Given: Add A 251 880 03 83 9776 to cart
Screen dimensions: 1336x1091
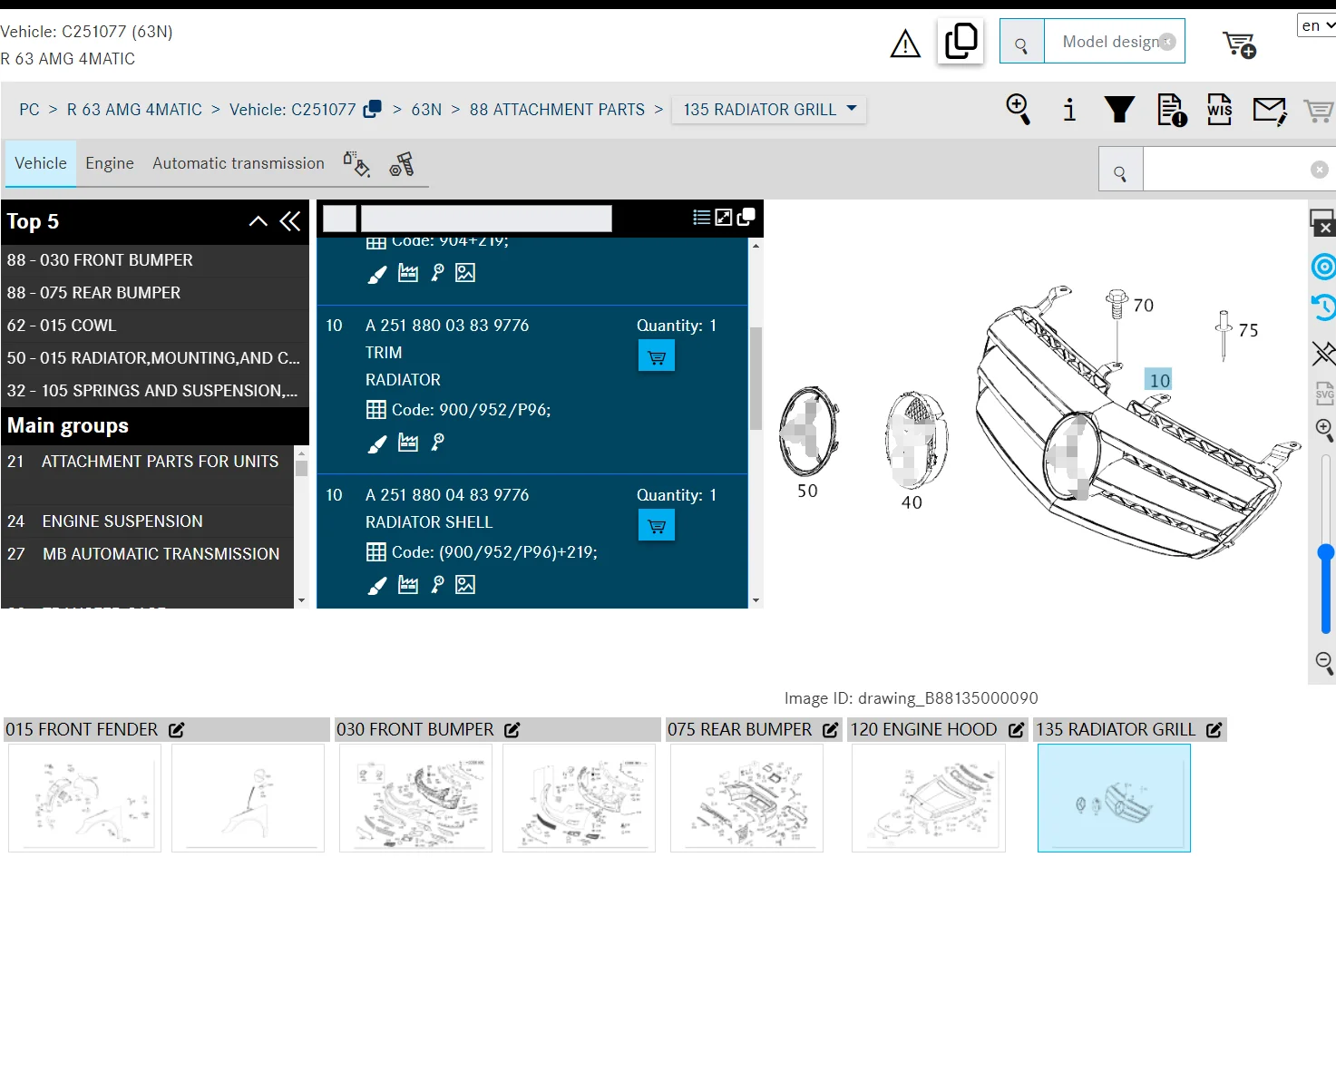Looking at the screenshot, I should pyautogui.click(x=657, y=356).
